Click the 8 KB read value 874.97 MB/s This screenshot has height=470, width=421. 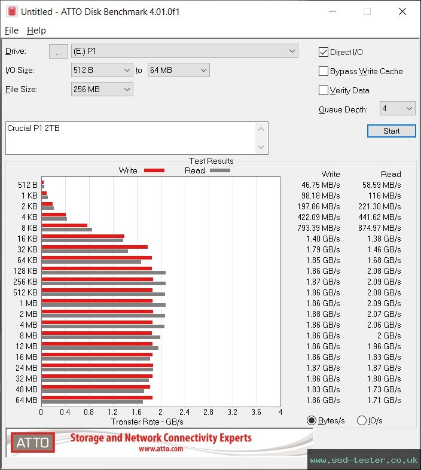379,228
